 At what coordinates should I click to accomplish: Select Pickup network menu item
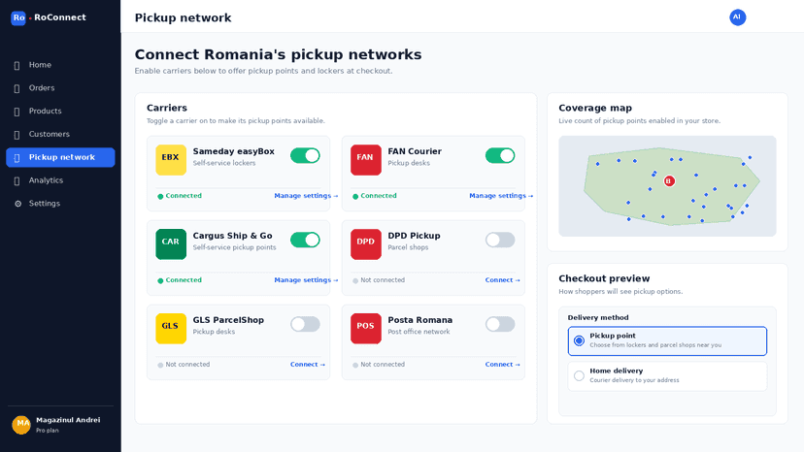point(60,157)
